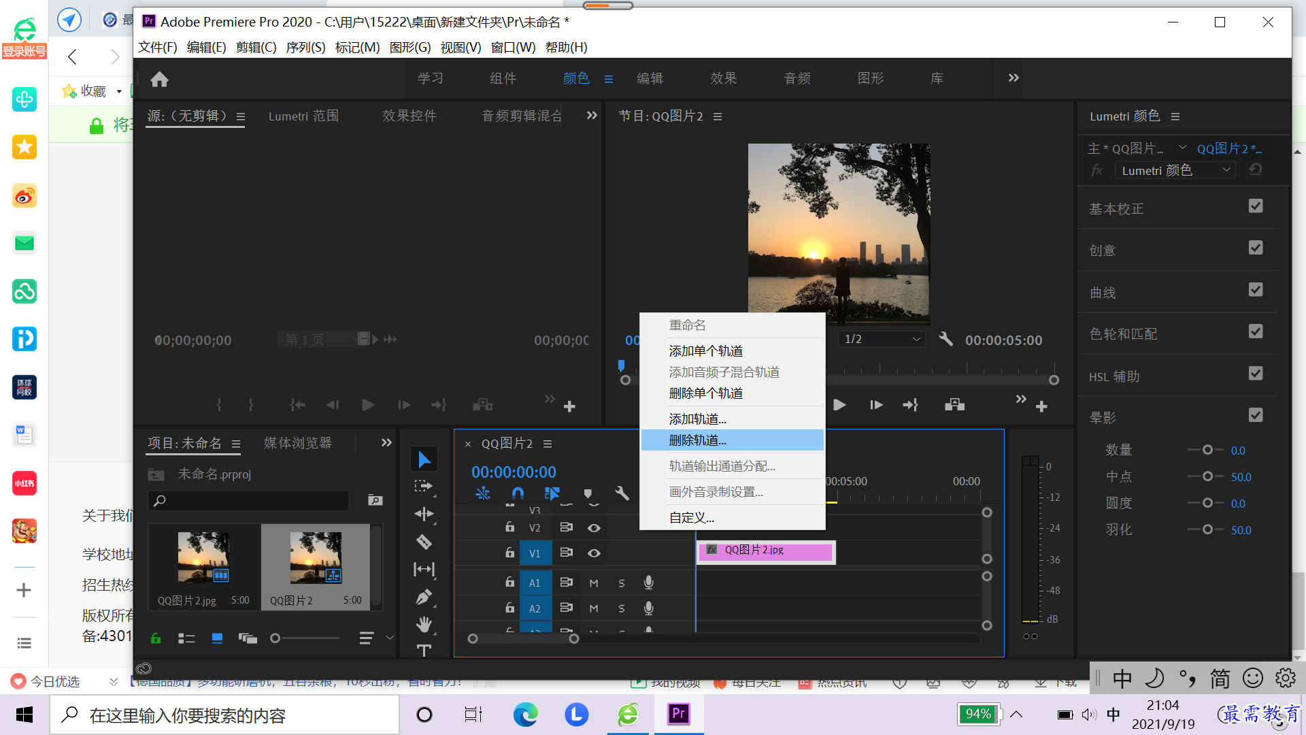Toggle snap magnet in timeline

[x=518, y=493]
